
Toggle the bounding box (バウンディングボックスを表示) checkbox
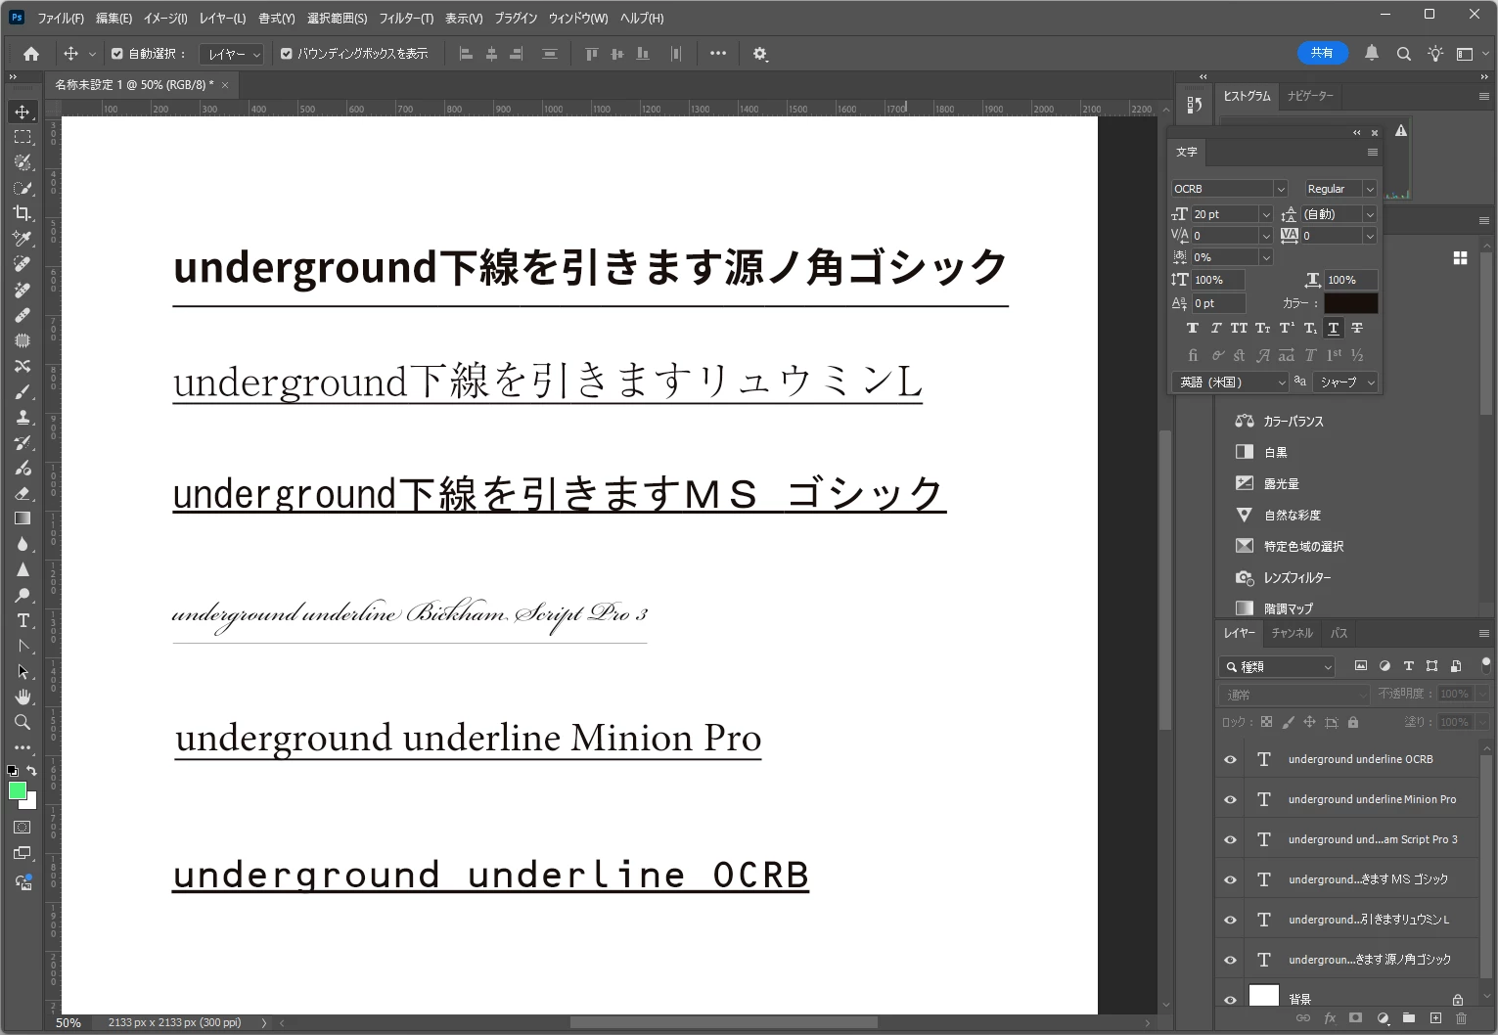point(287,54)
